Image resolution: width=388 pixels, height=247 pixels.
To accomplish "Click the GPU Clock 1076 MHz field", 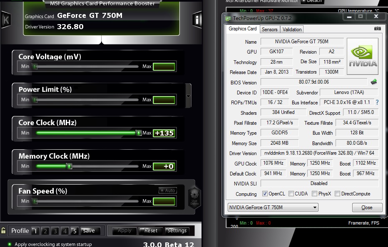I will [x=273, y=163].
